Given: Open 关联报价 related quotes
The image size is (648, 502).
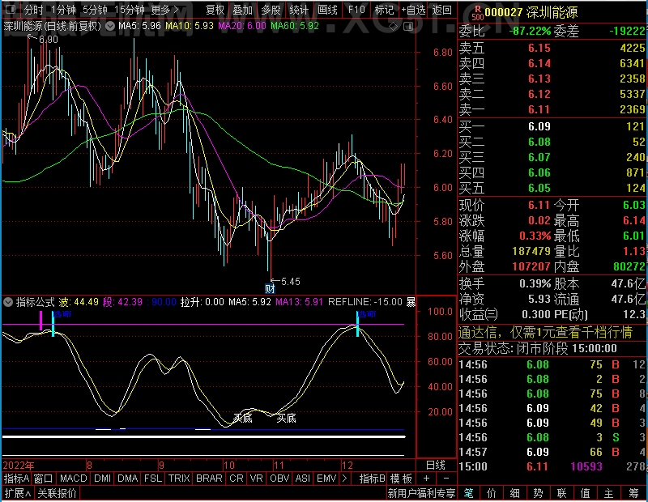Looking at the screenshot, I should pos(57,493).
